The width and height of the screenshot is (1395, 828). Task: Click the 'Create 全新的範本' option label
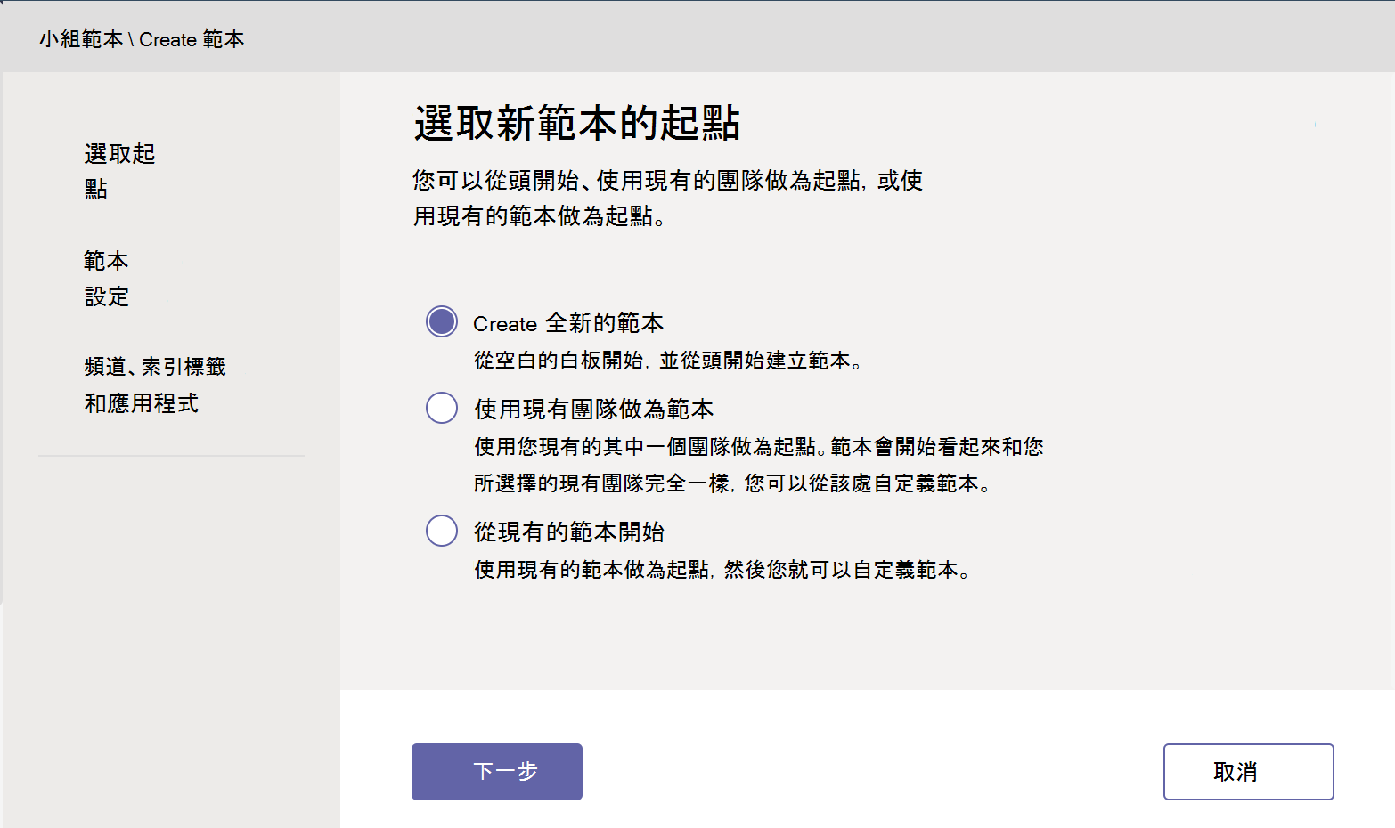[x=568, y=323]
